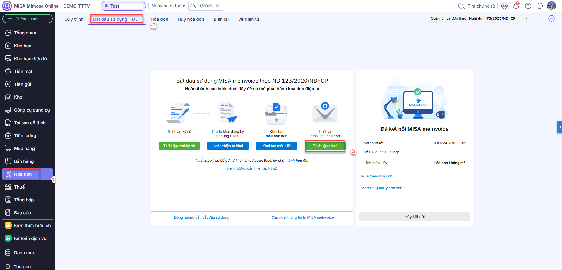Click the email envelope illustration
Image resolution: width=562 pixels, height=270 pixels.
pos(325,112)
